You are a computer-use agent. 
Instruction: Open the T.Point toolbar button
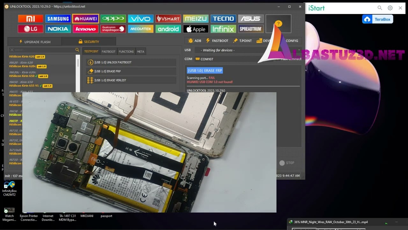243,41
